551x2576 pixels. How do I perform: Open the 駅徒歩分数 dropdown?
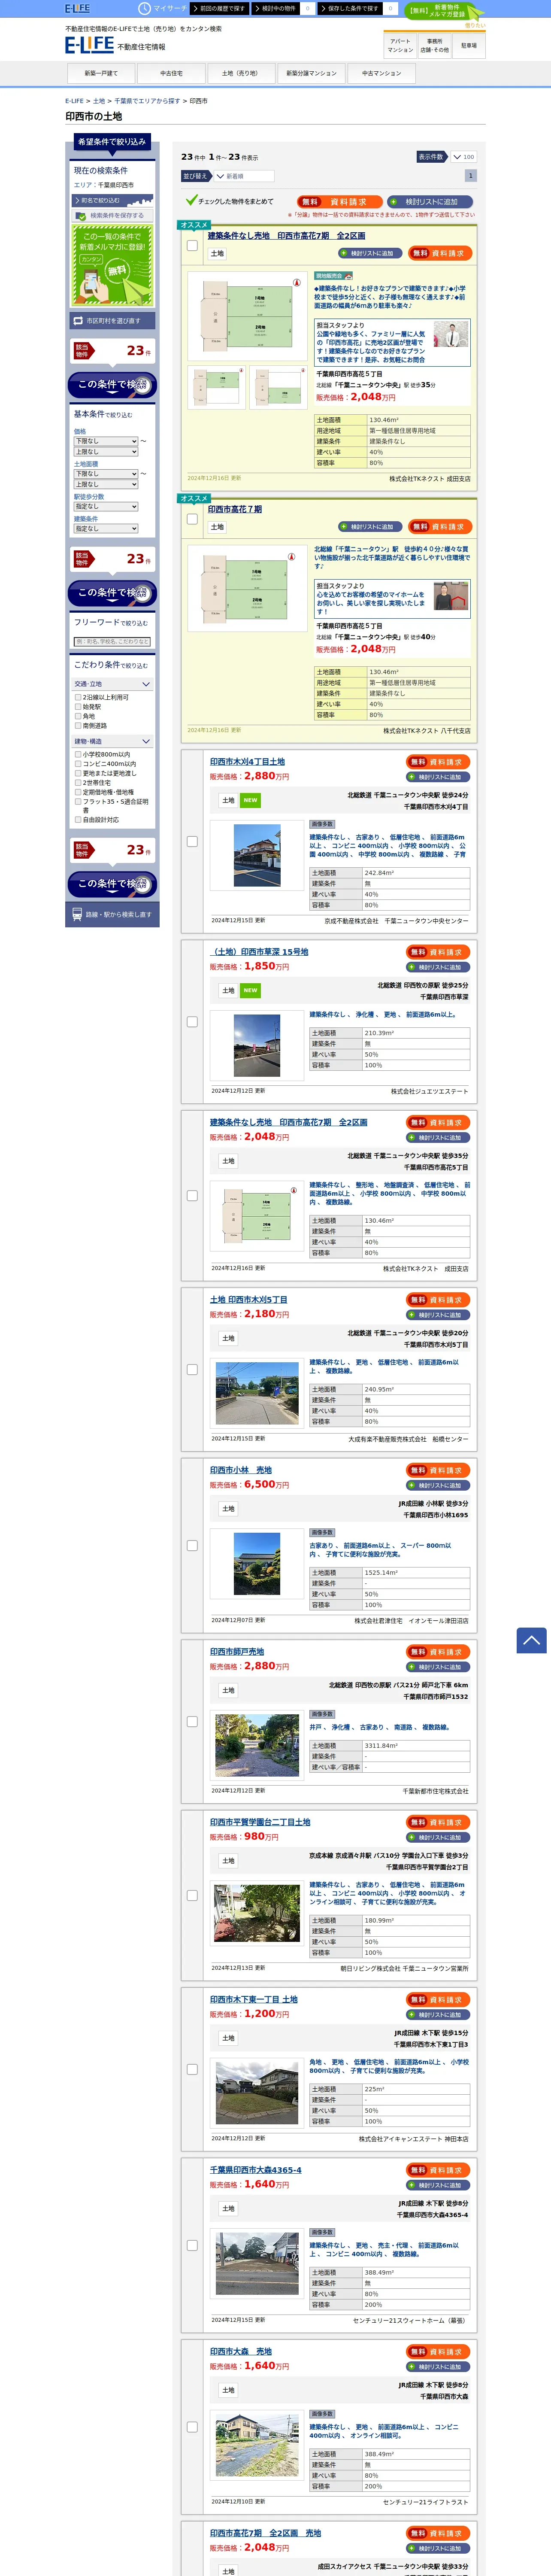(x=105, y=507)
